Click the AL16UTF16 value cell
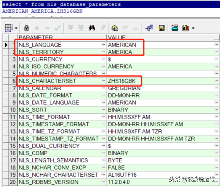 (x=163, y=175)
